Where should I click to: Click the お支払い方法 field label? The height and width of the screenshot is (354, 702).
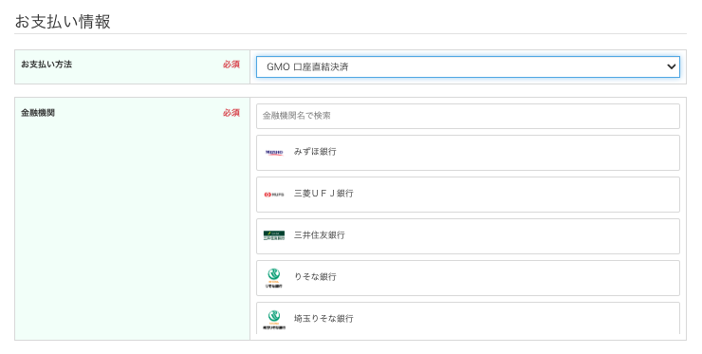[46, 65]
